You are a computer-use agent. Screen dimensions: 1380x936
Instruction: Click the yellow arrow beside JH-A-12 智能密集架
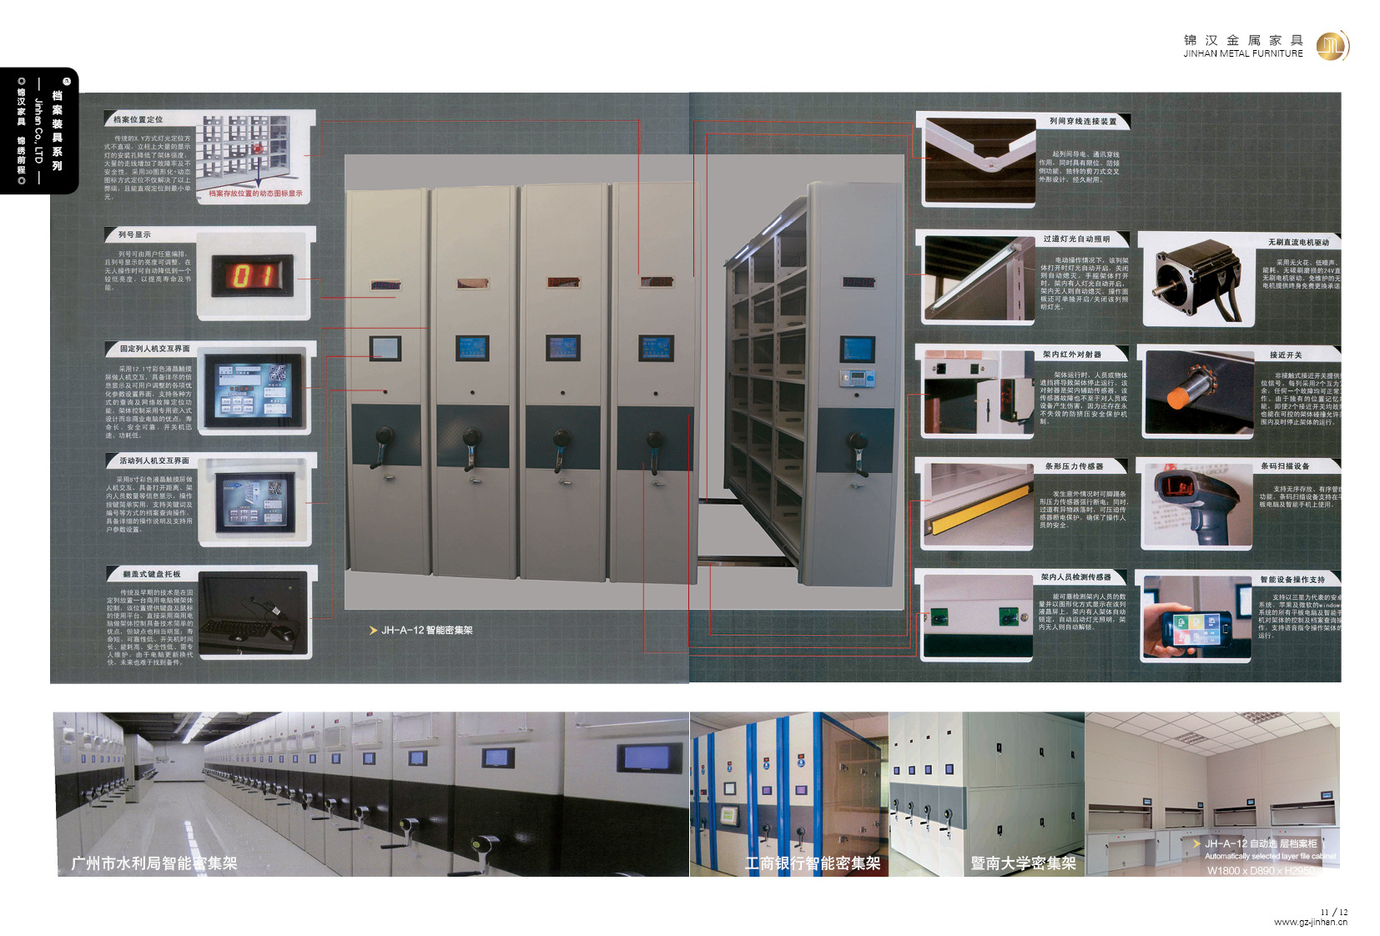click(x=373, y=631)
